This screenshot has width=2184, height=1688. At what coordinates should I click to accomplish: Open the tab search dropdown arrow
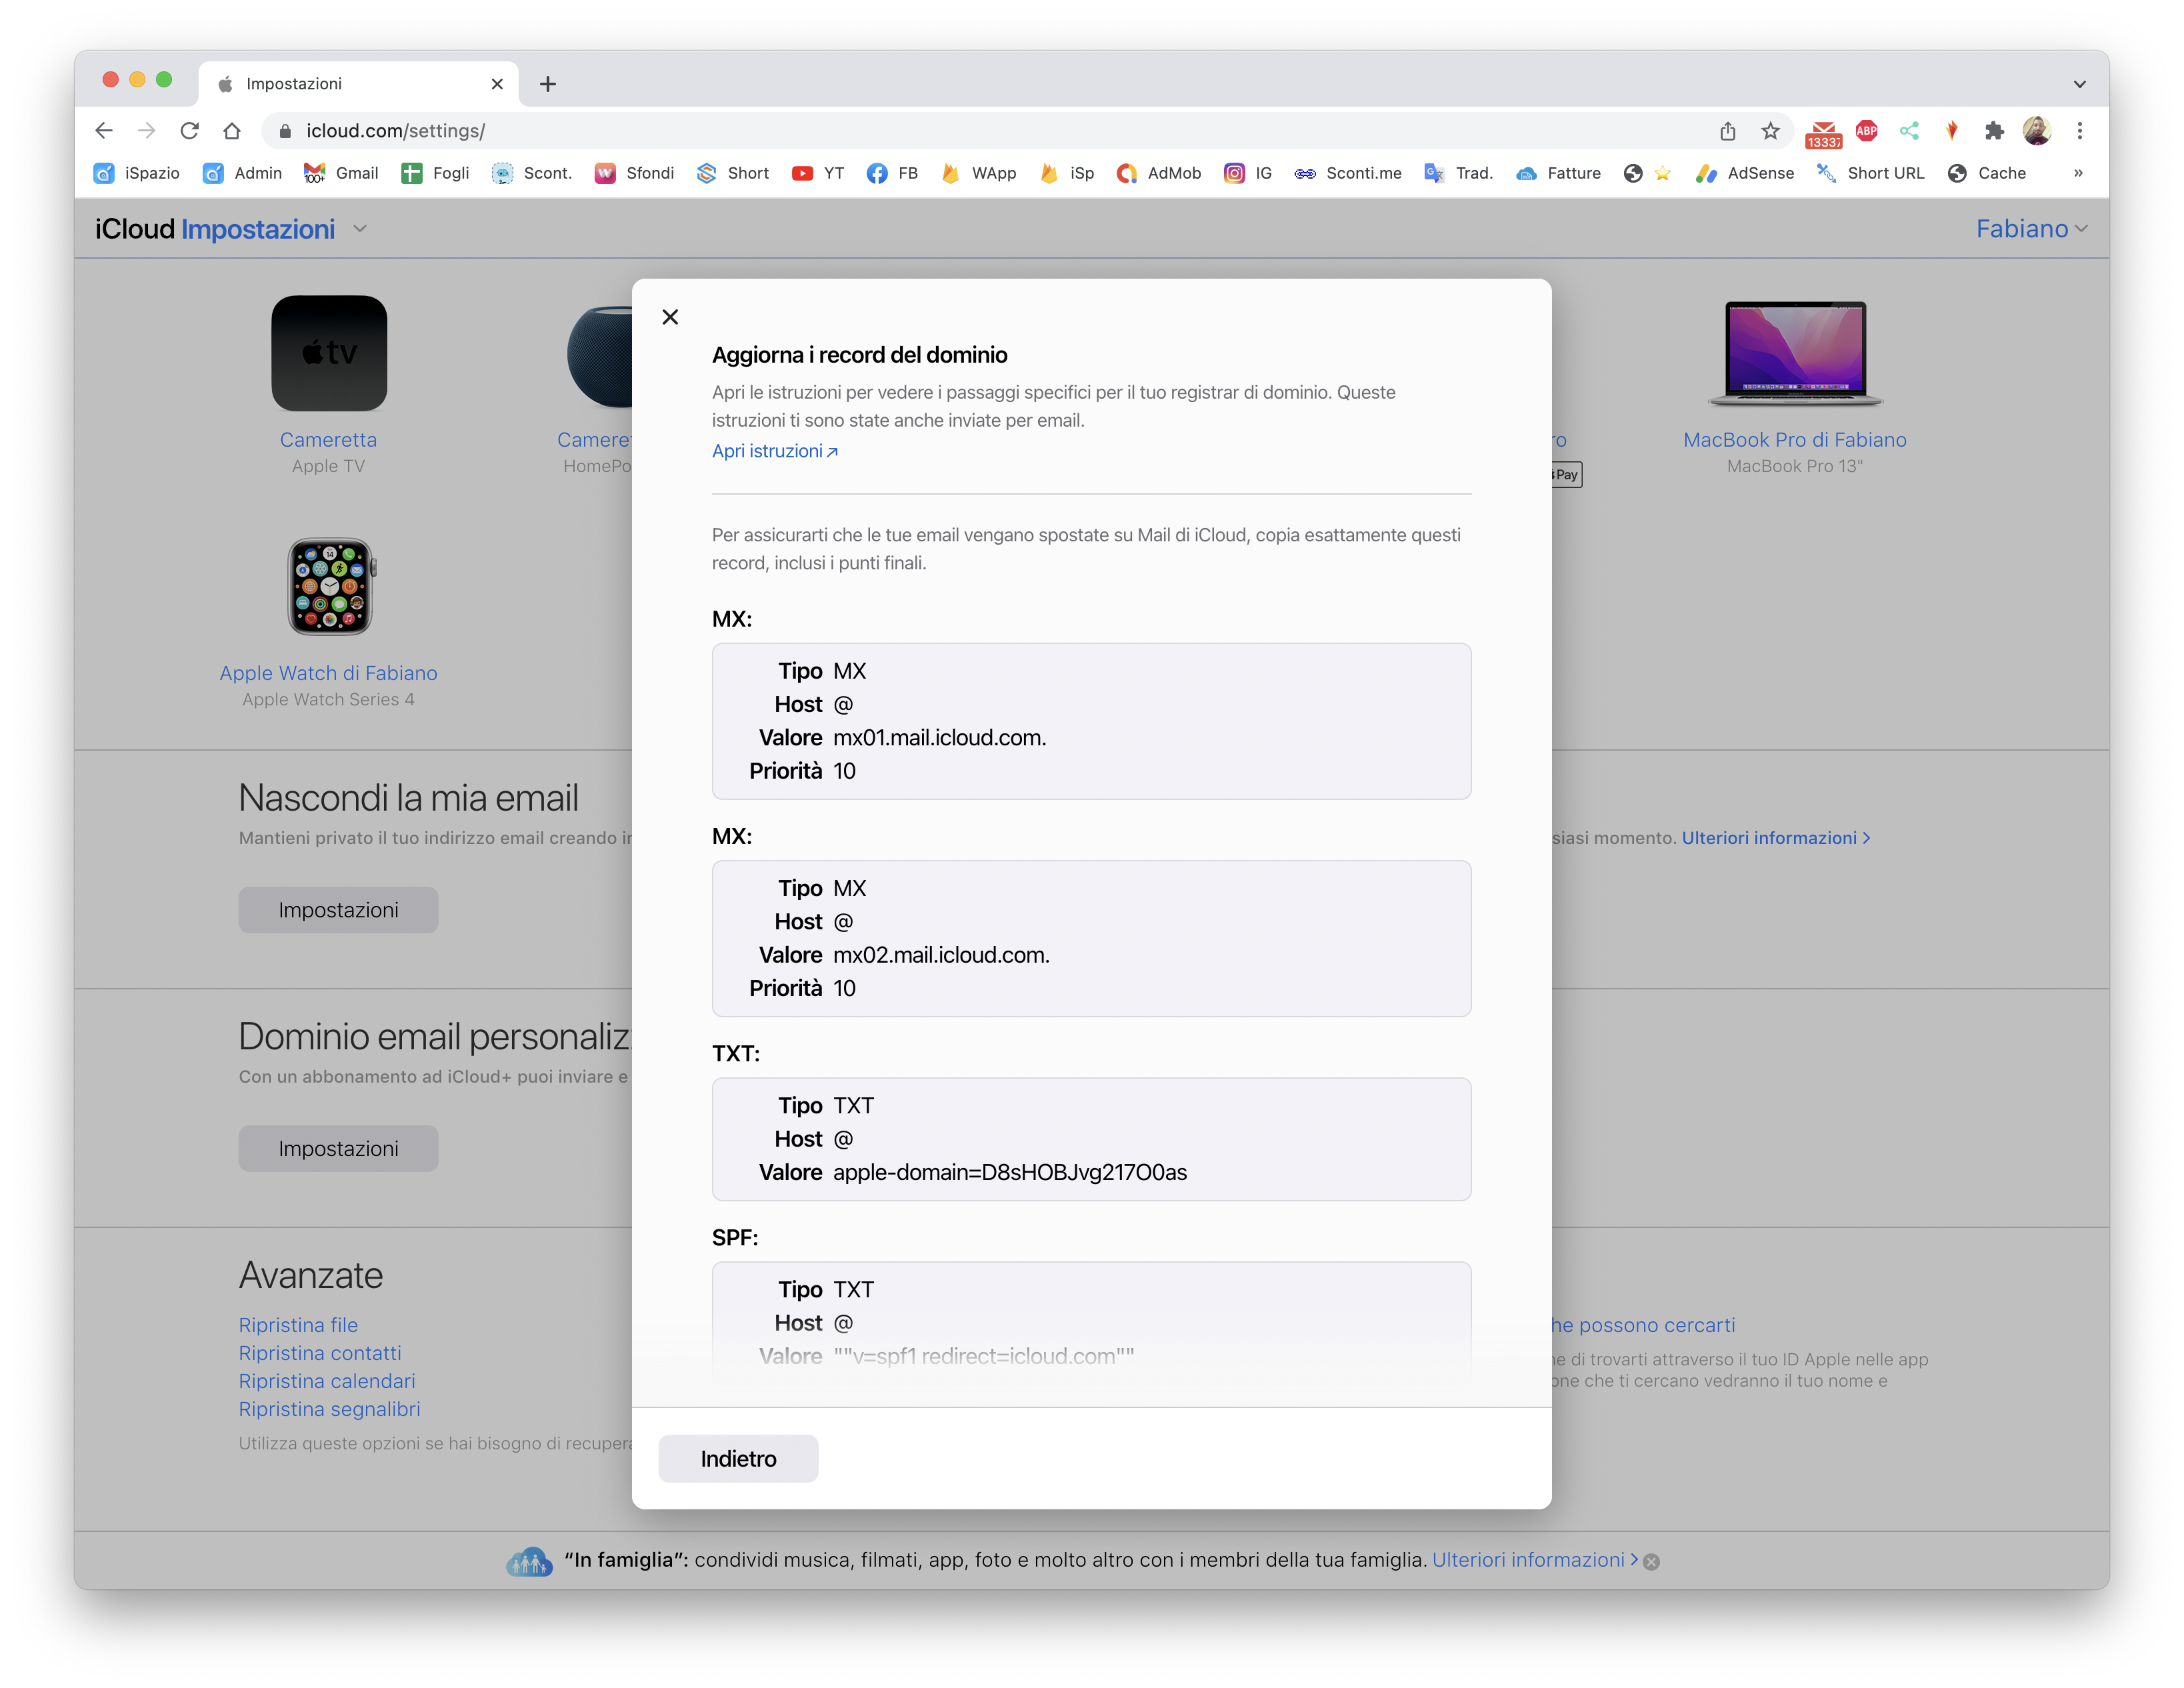pyautogui.click(x=2080, y=84)
